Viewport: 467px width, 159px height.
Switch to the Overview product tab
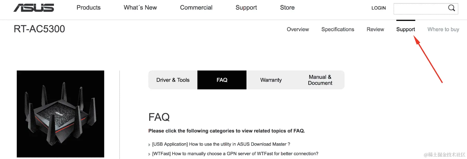(x=298, y=29)
